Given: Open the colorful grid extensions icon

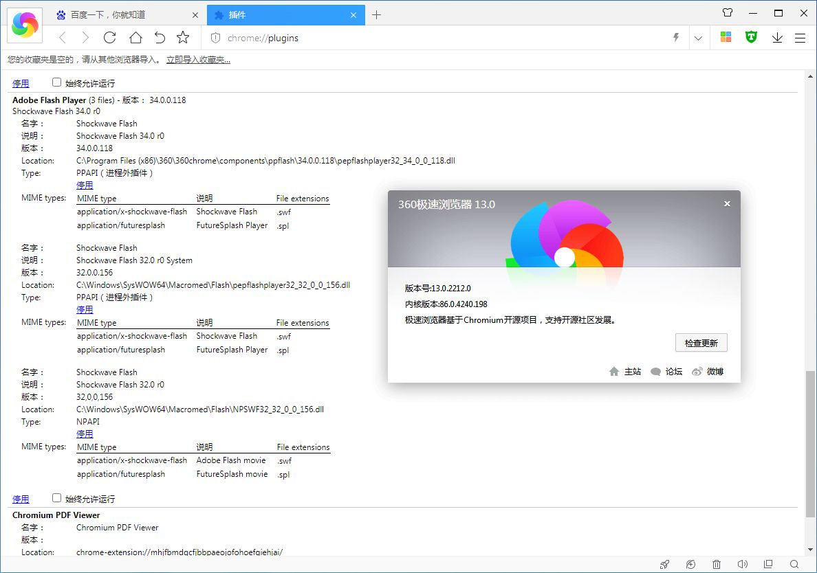Looking at the screenshot, I should (726, 38).
